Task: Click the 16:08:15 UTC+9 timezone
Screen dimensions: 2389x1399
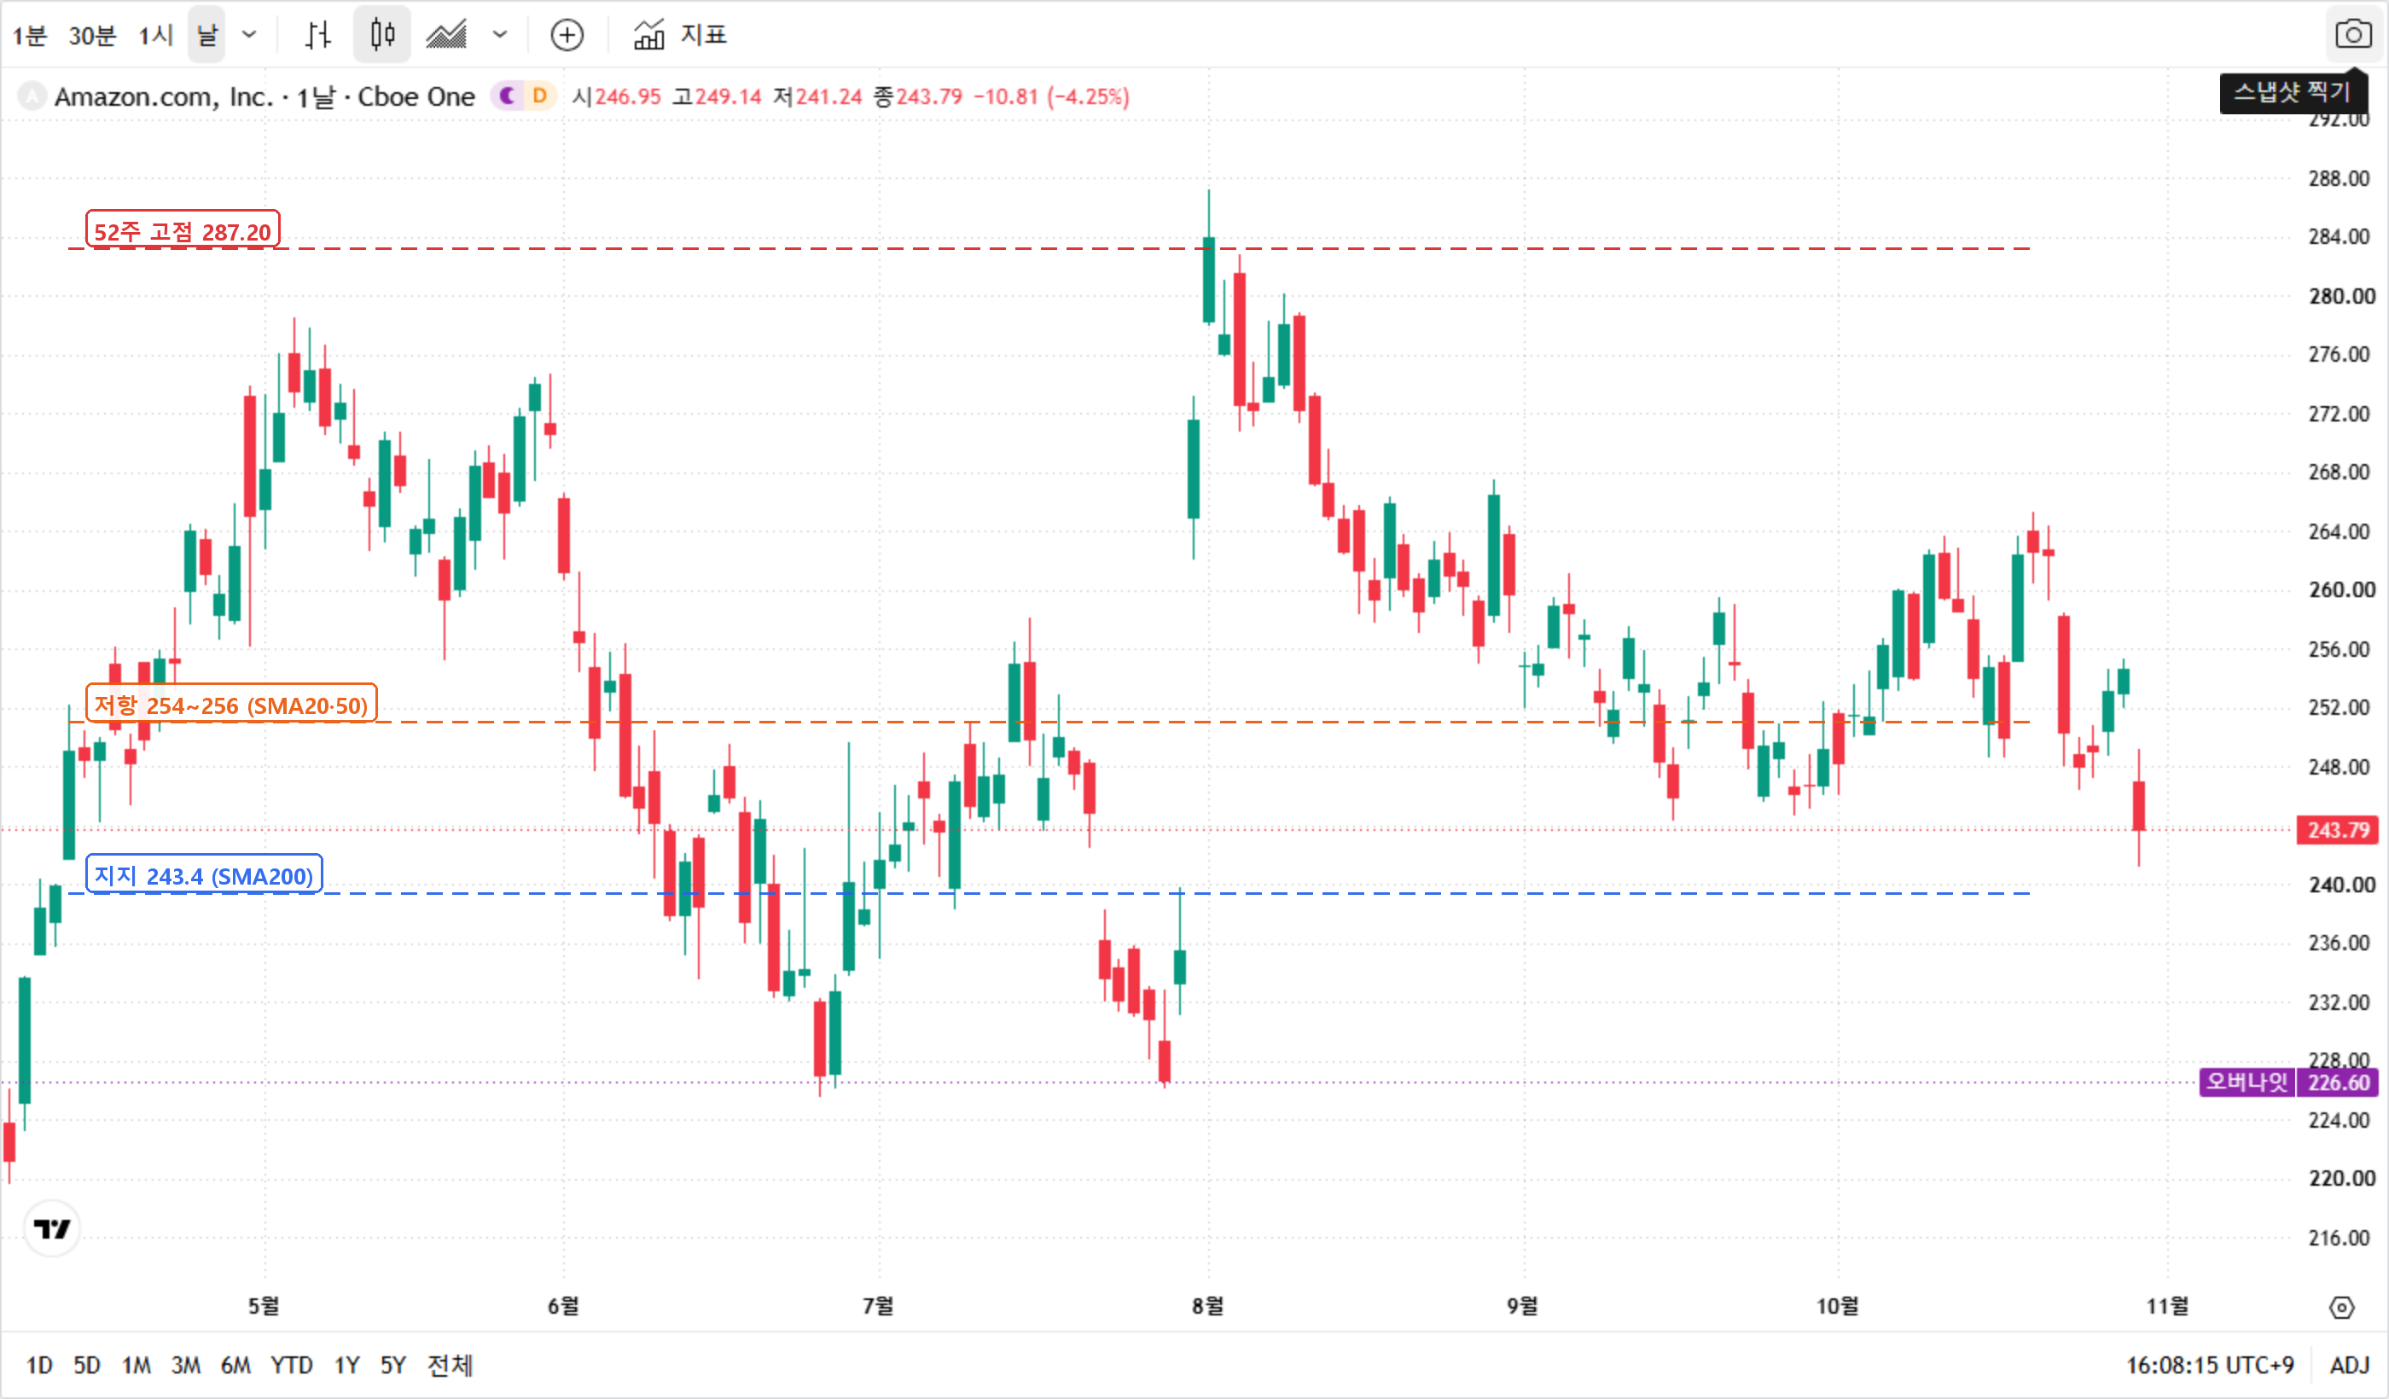Action: click(2210, 1366)
